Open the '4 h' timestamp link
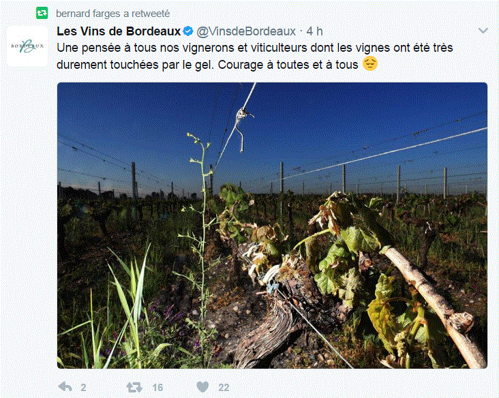Screen dimensions: 499x398 pyautogui.click(x=314, y=31)
